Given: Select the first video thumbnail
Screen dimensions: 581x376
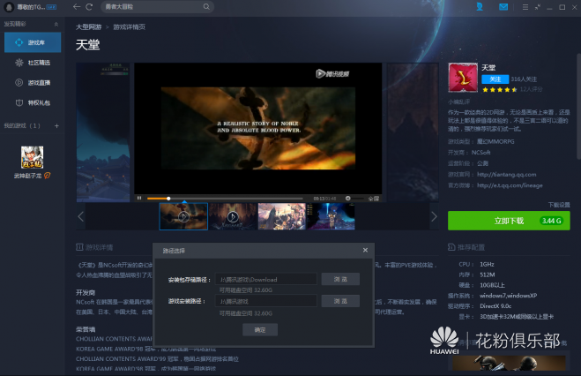Looking at the screenshot, I should click(x=183, y=216).
